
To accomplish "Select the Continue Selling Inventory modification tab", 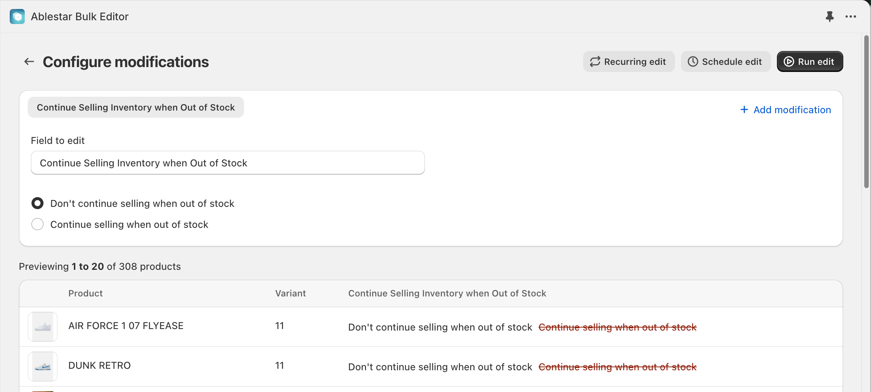I will pos(136,108).
